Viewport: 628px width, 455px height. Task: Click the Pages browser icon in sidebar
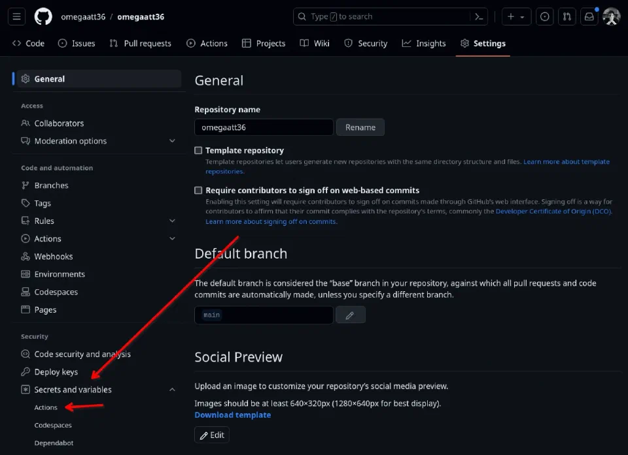click(26, 309)
